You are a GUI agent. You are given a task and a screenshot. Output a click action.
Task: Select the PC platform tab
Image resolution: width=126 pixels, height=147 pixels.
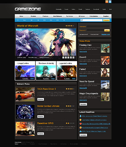click(18, 20)
